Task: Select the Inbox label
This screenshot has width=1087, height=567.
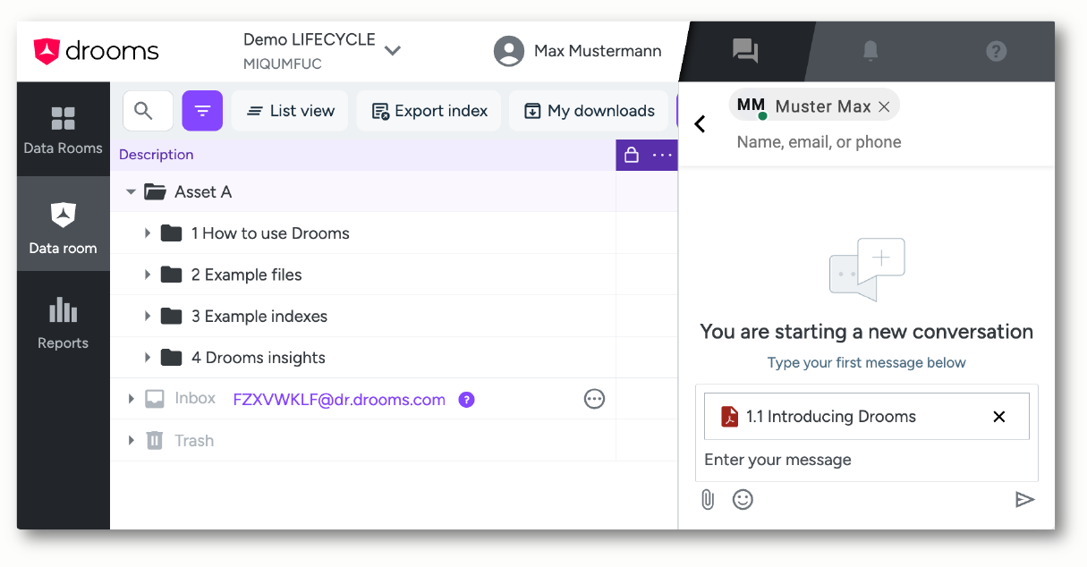Action: (195, 399)
